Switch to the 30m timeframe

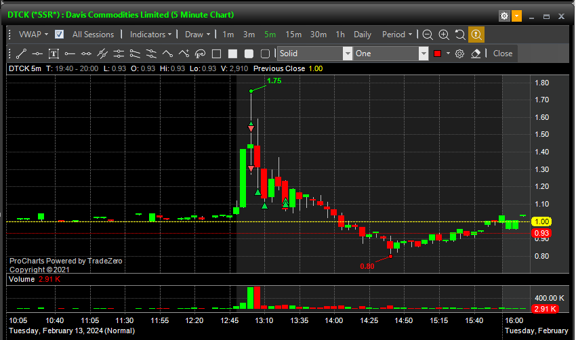pos(318,35)
